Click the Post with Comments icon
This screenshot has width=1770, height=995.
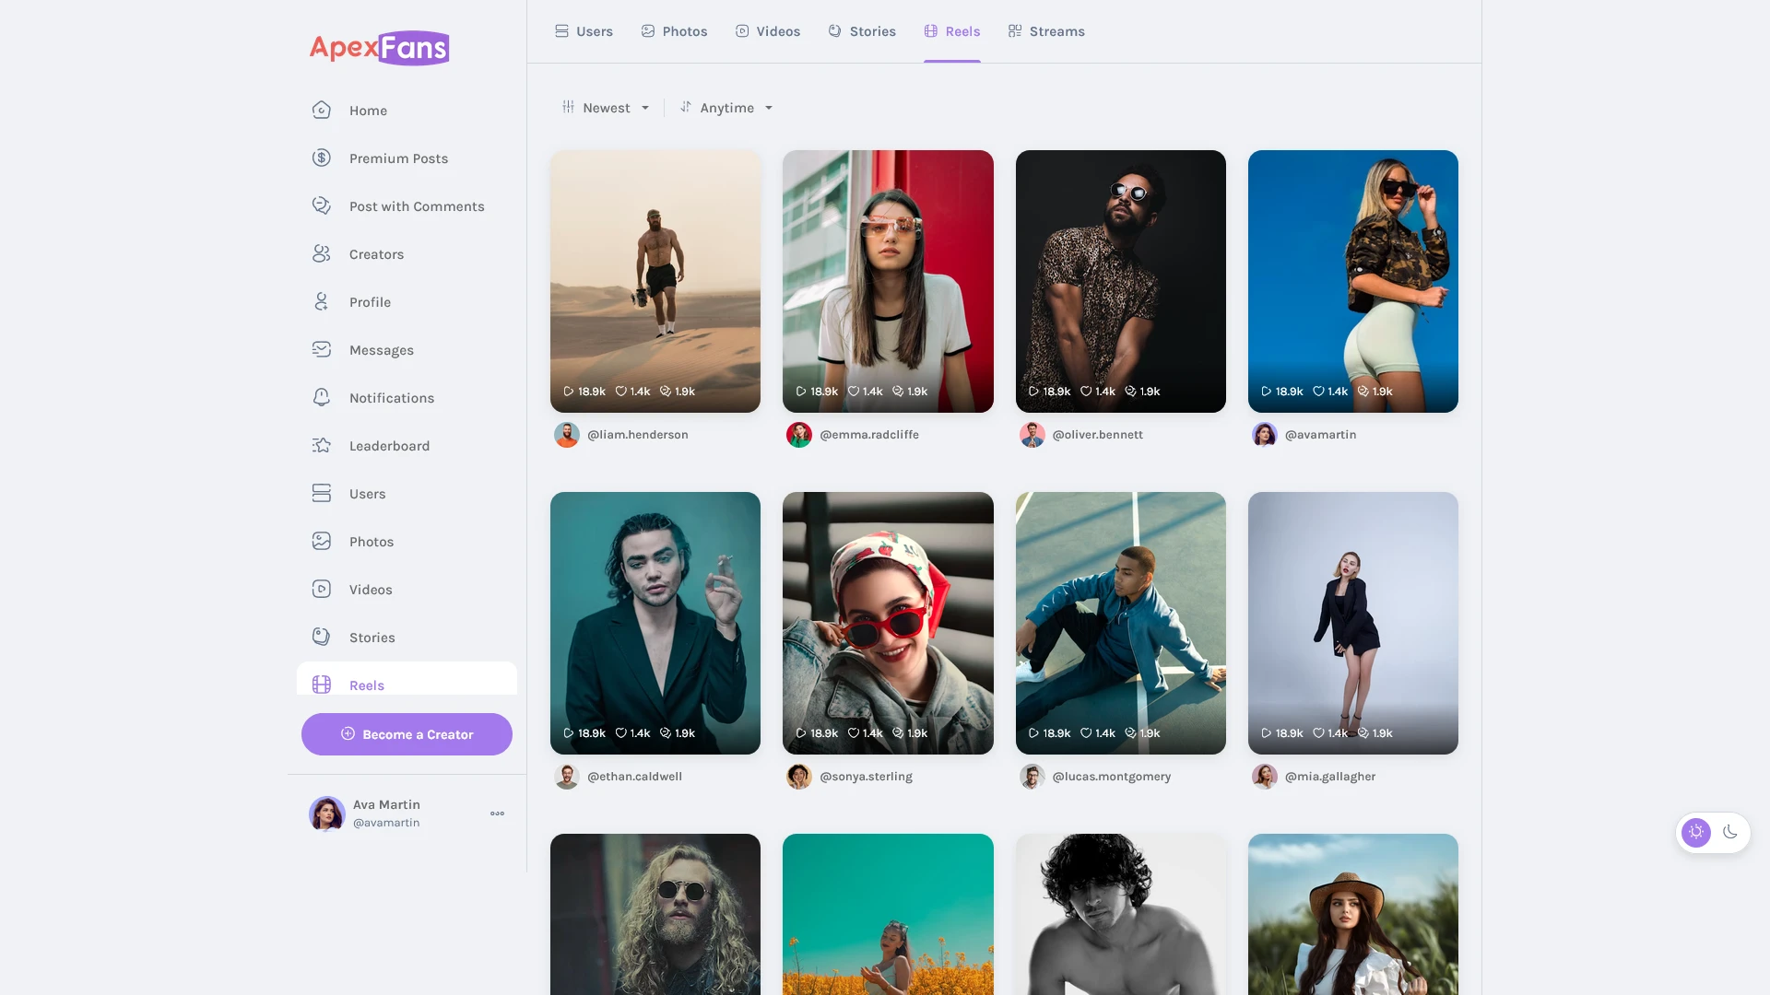point(321,206)
